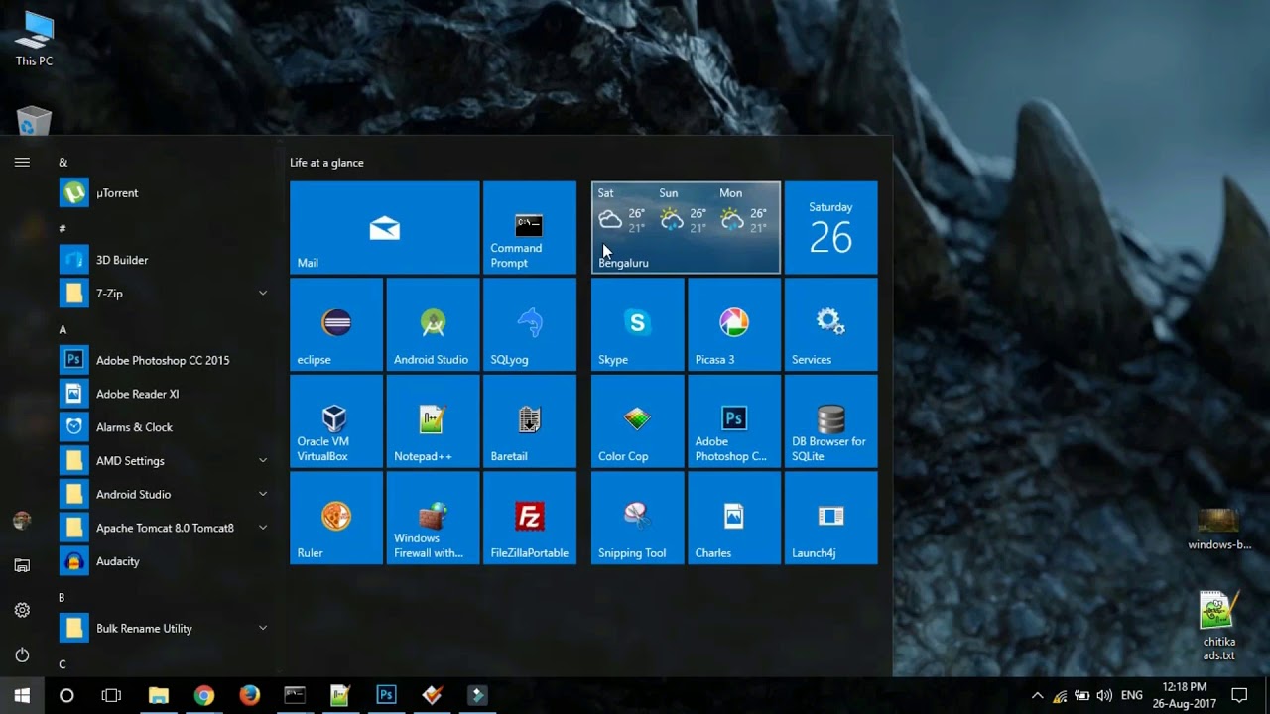The image size is (1270, 714).
Task: Launch Adobe Reader XI from the list
Action: click(164, 394)
